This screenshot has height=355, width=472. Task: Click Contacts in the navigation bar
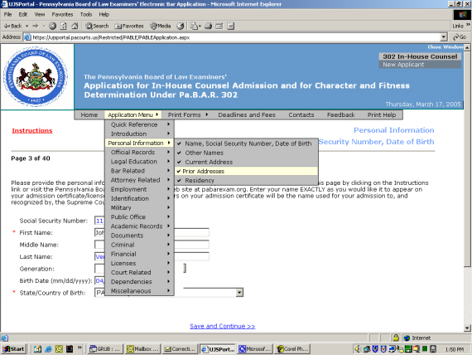coord(301,114)
